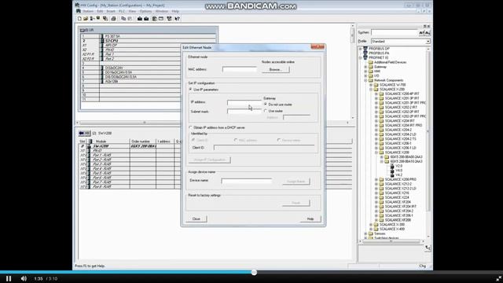
Task: Select the V4.0 device version icon
Action: pos(392,171)
